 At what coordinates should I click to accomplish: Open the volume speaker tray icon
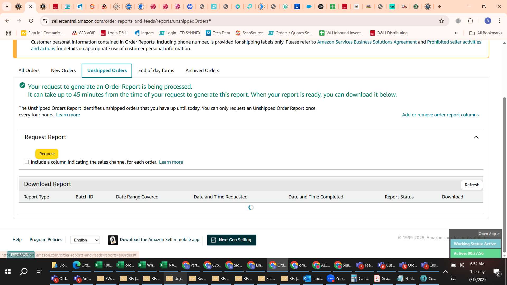pos(461,265)
